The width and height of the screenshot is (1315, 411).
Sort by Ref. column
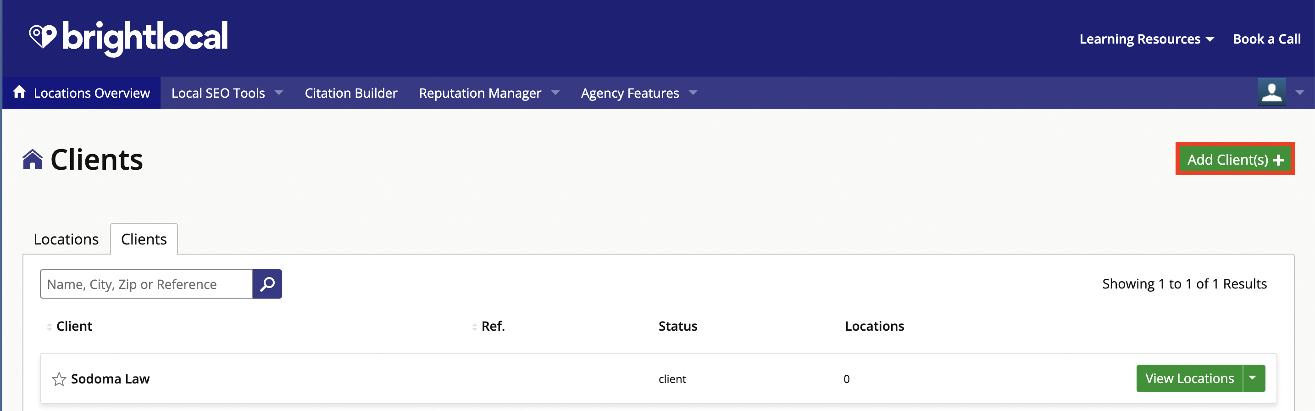tap(488, 326)
